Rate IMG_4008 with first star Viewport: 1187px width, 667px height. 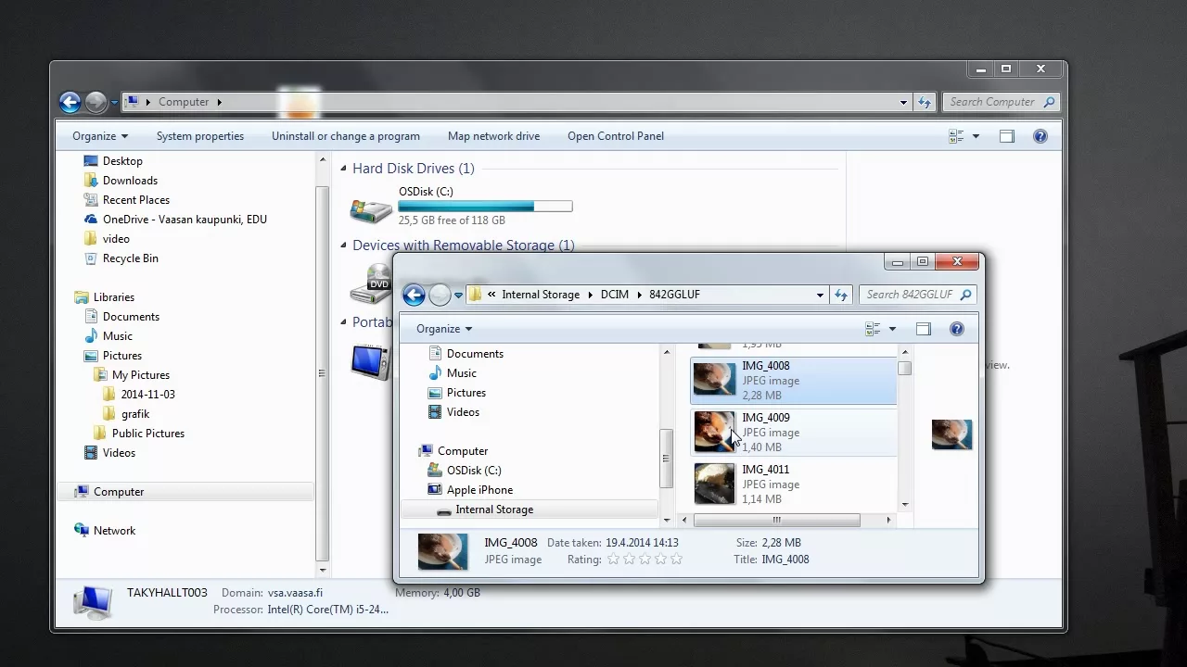613,560
